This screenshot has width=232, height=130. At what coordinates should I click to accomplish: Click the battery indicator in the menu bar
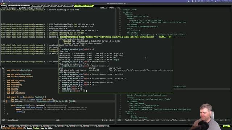click(x=207, y=1)
